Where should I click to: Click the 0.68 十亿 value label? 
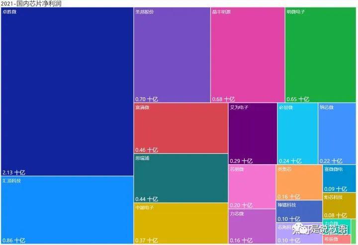pos(223,99)
